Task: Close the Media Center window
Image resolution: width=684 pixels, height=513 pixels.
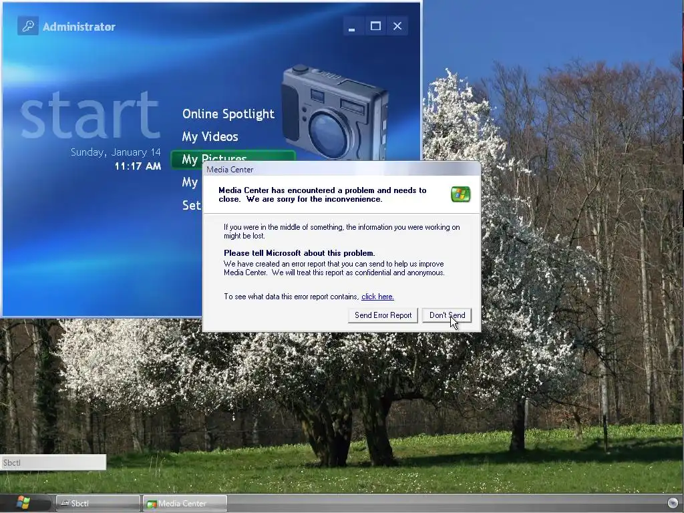Action: (x=397, y=26)
